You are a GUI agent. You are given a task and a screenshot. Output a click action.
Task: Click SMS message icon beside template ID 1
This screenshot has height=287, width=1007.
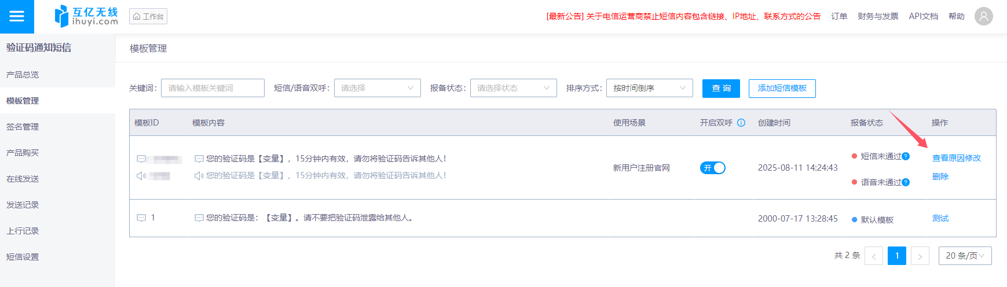tap(141, 218)
